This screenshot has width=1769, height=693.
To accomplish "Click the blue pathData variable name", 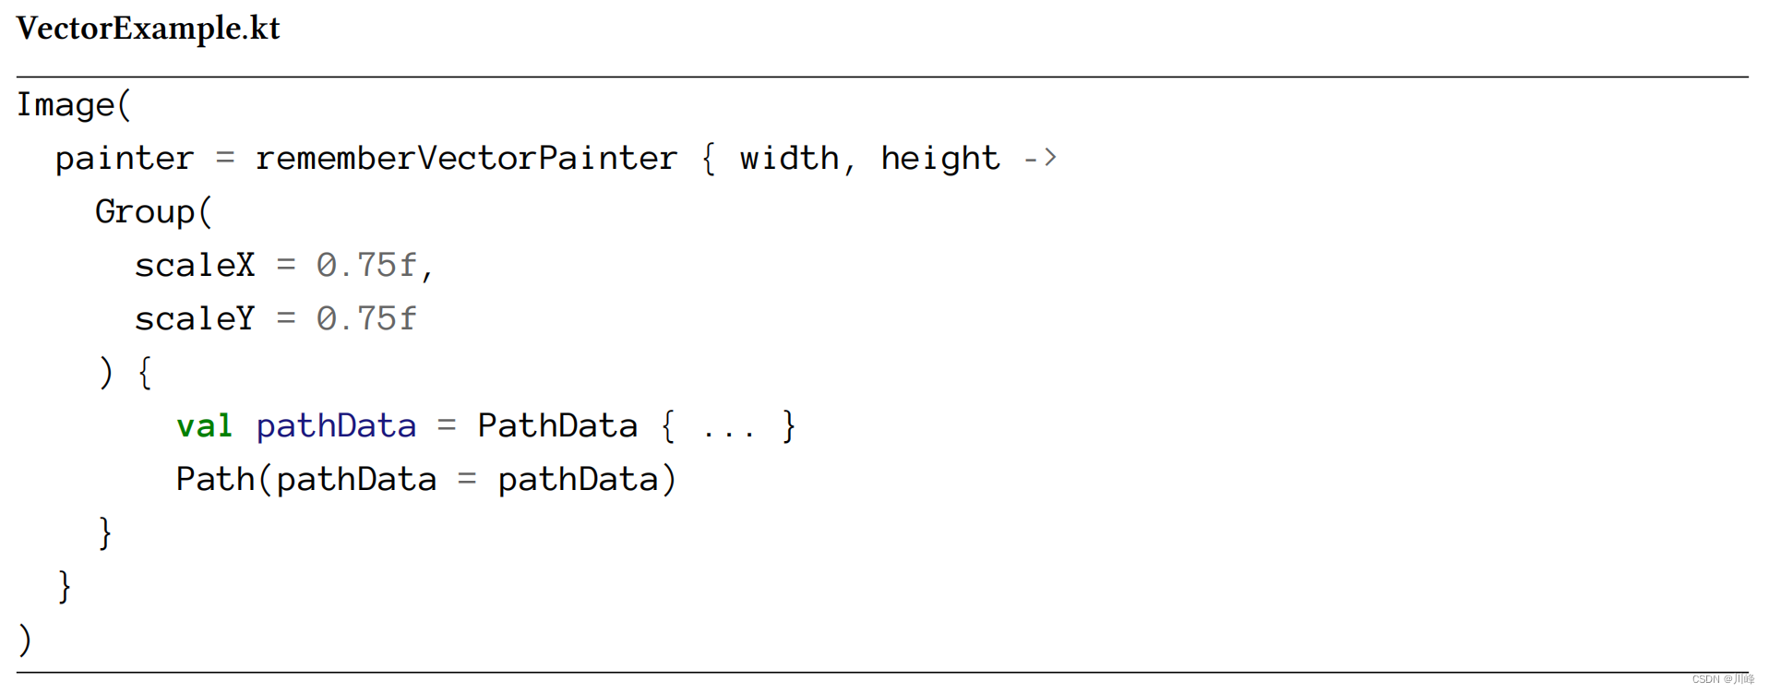I will point(336,426).
